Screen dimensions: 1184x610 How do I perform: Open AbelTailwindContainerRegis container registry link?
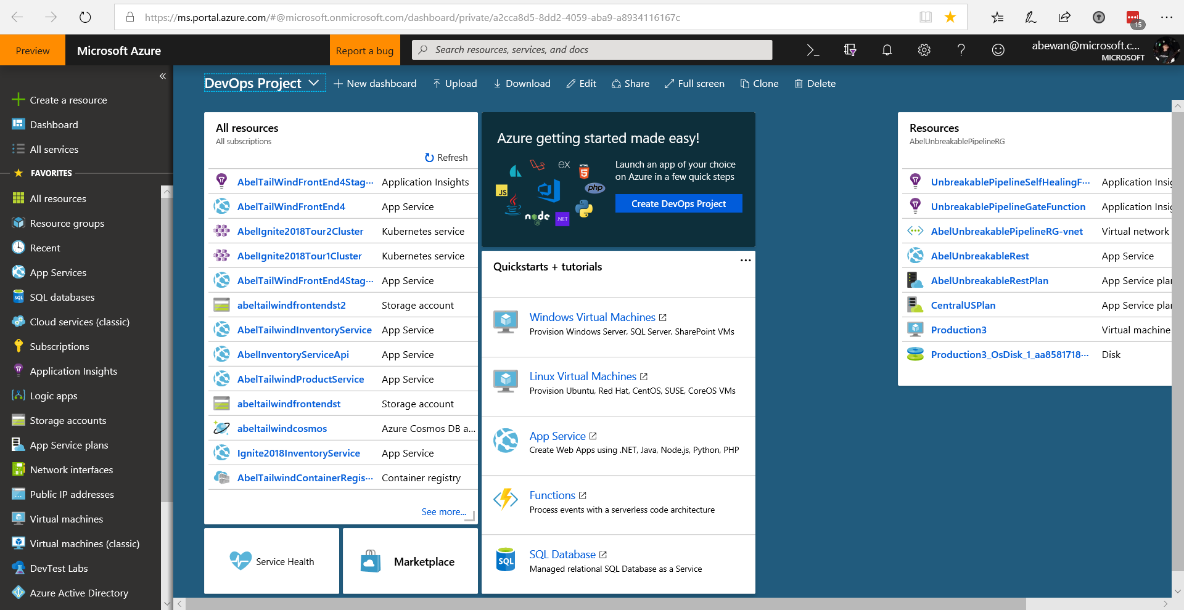(305, 478)
